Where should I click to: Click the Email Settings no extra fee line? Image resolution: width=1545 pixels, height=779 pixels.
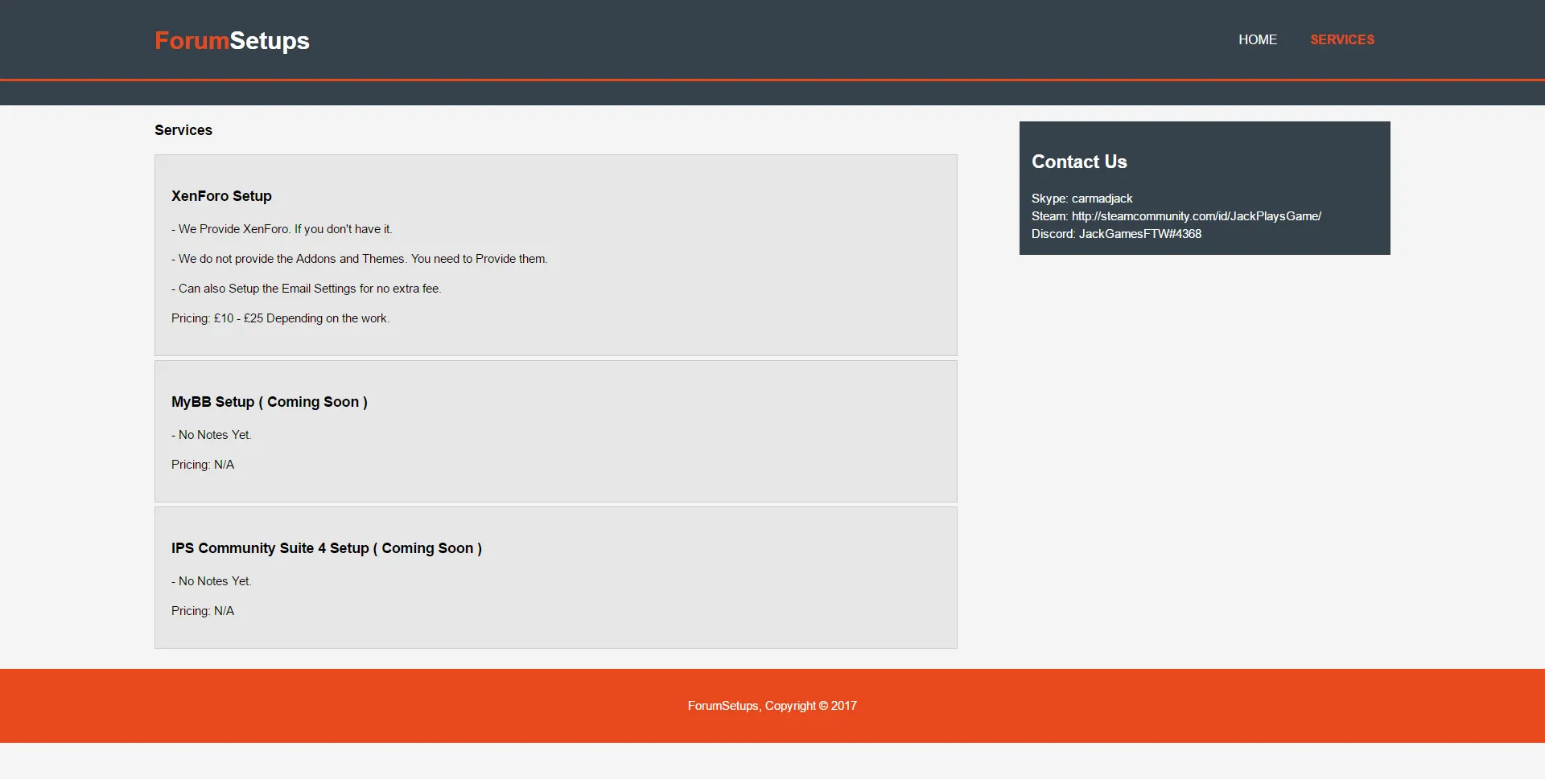pyautogui.click(x=306, y=289)
